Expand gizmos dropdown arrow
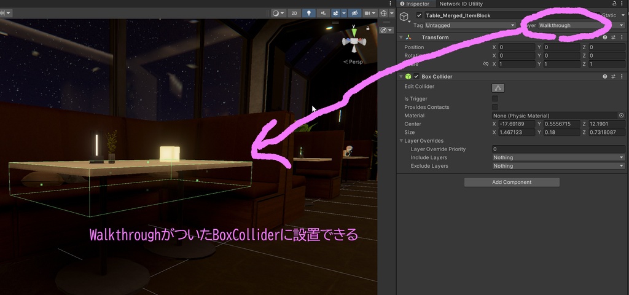Screen dimensions: 629x295 pyautogui.click(x=393, y=14)
